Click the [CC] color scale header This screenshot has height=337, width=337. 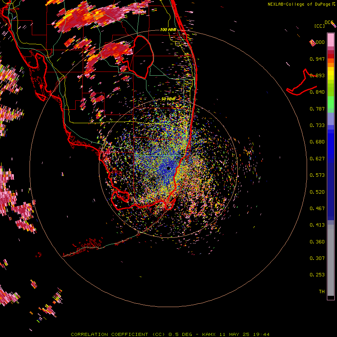pyautogui.click(x=319, y=26)
